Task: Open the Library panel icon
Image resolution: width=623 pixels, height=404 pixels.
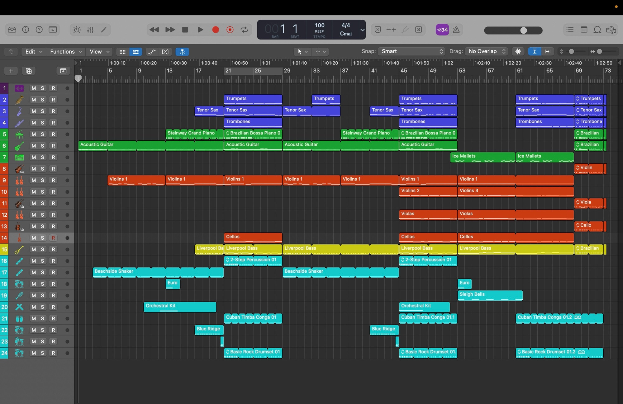Action: [x=12, y=30]
